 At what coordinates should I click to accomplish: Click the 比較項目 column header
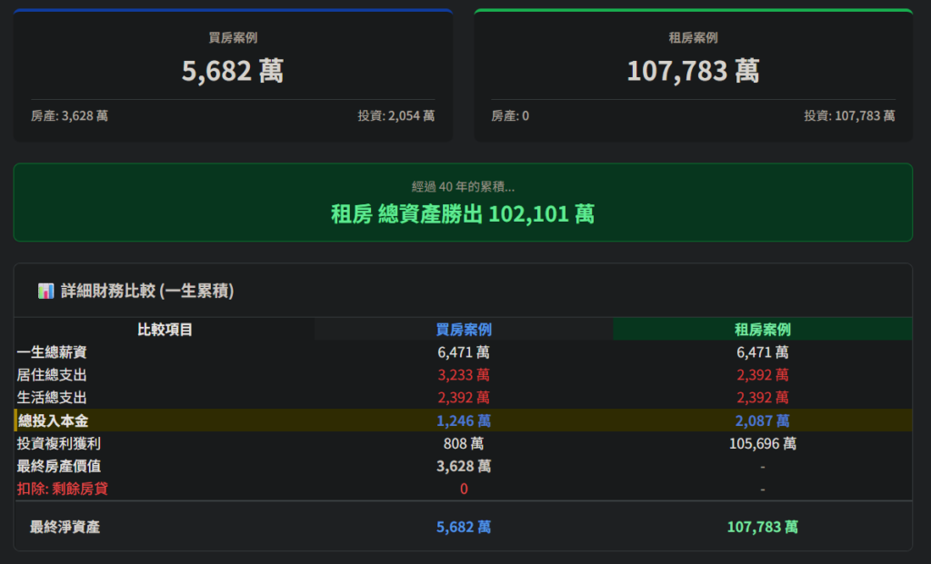[x=165, y=330]
